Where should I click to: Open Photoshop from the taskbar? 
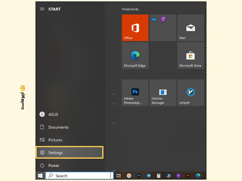139,176
